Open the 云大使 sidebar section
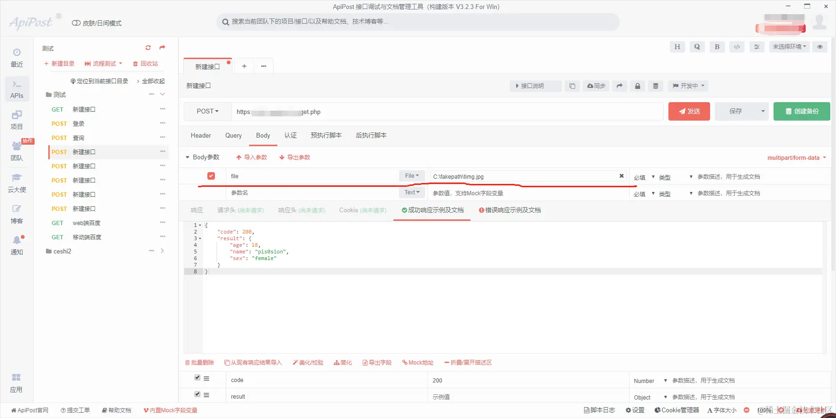The width and height of the screenshot is (836, 418). click(17, 183)
